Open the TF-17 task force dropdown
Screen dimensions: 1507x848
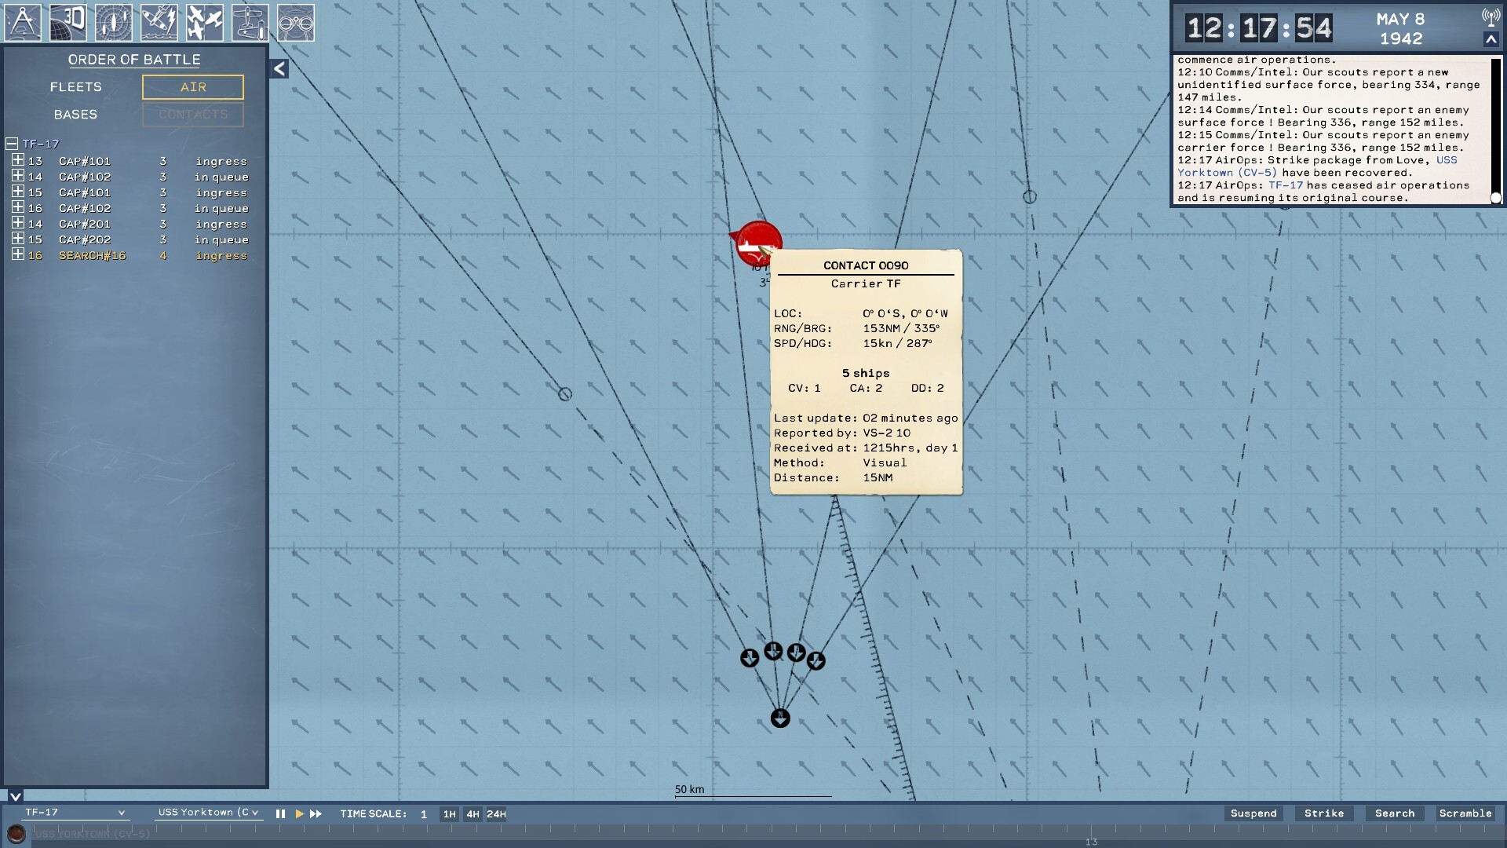pos(75,813)
